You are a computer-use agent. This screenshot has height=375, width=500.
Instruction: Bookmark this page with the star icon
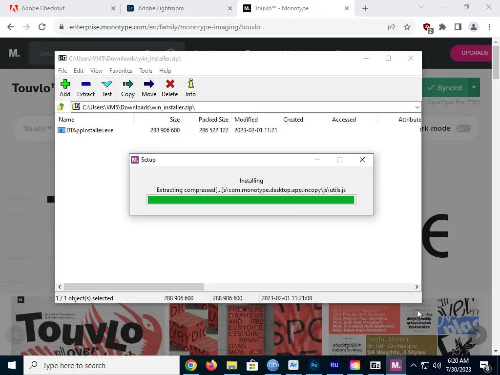pyautogui.click(x=407, y=27)
